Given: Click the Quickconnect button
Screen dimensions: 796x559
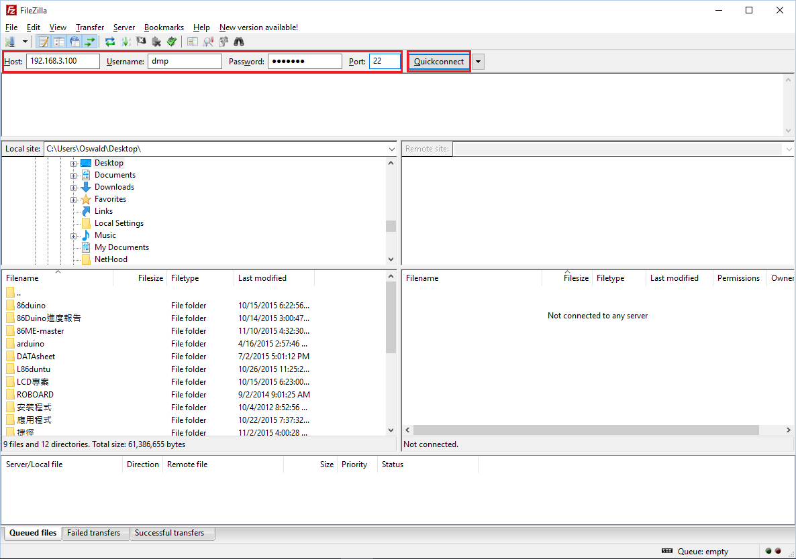Looking at the screenshot, I should [x=439, y=61].
